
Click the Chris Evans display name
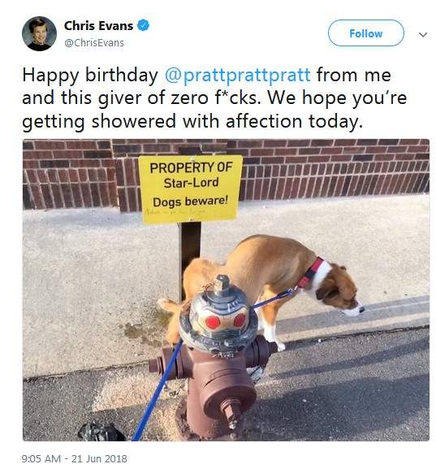pyautogui.click(x=98, y=26)
